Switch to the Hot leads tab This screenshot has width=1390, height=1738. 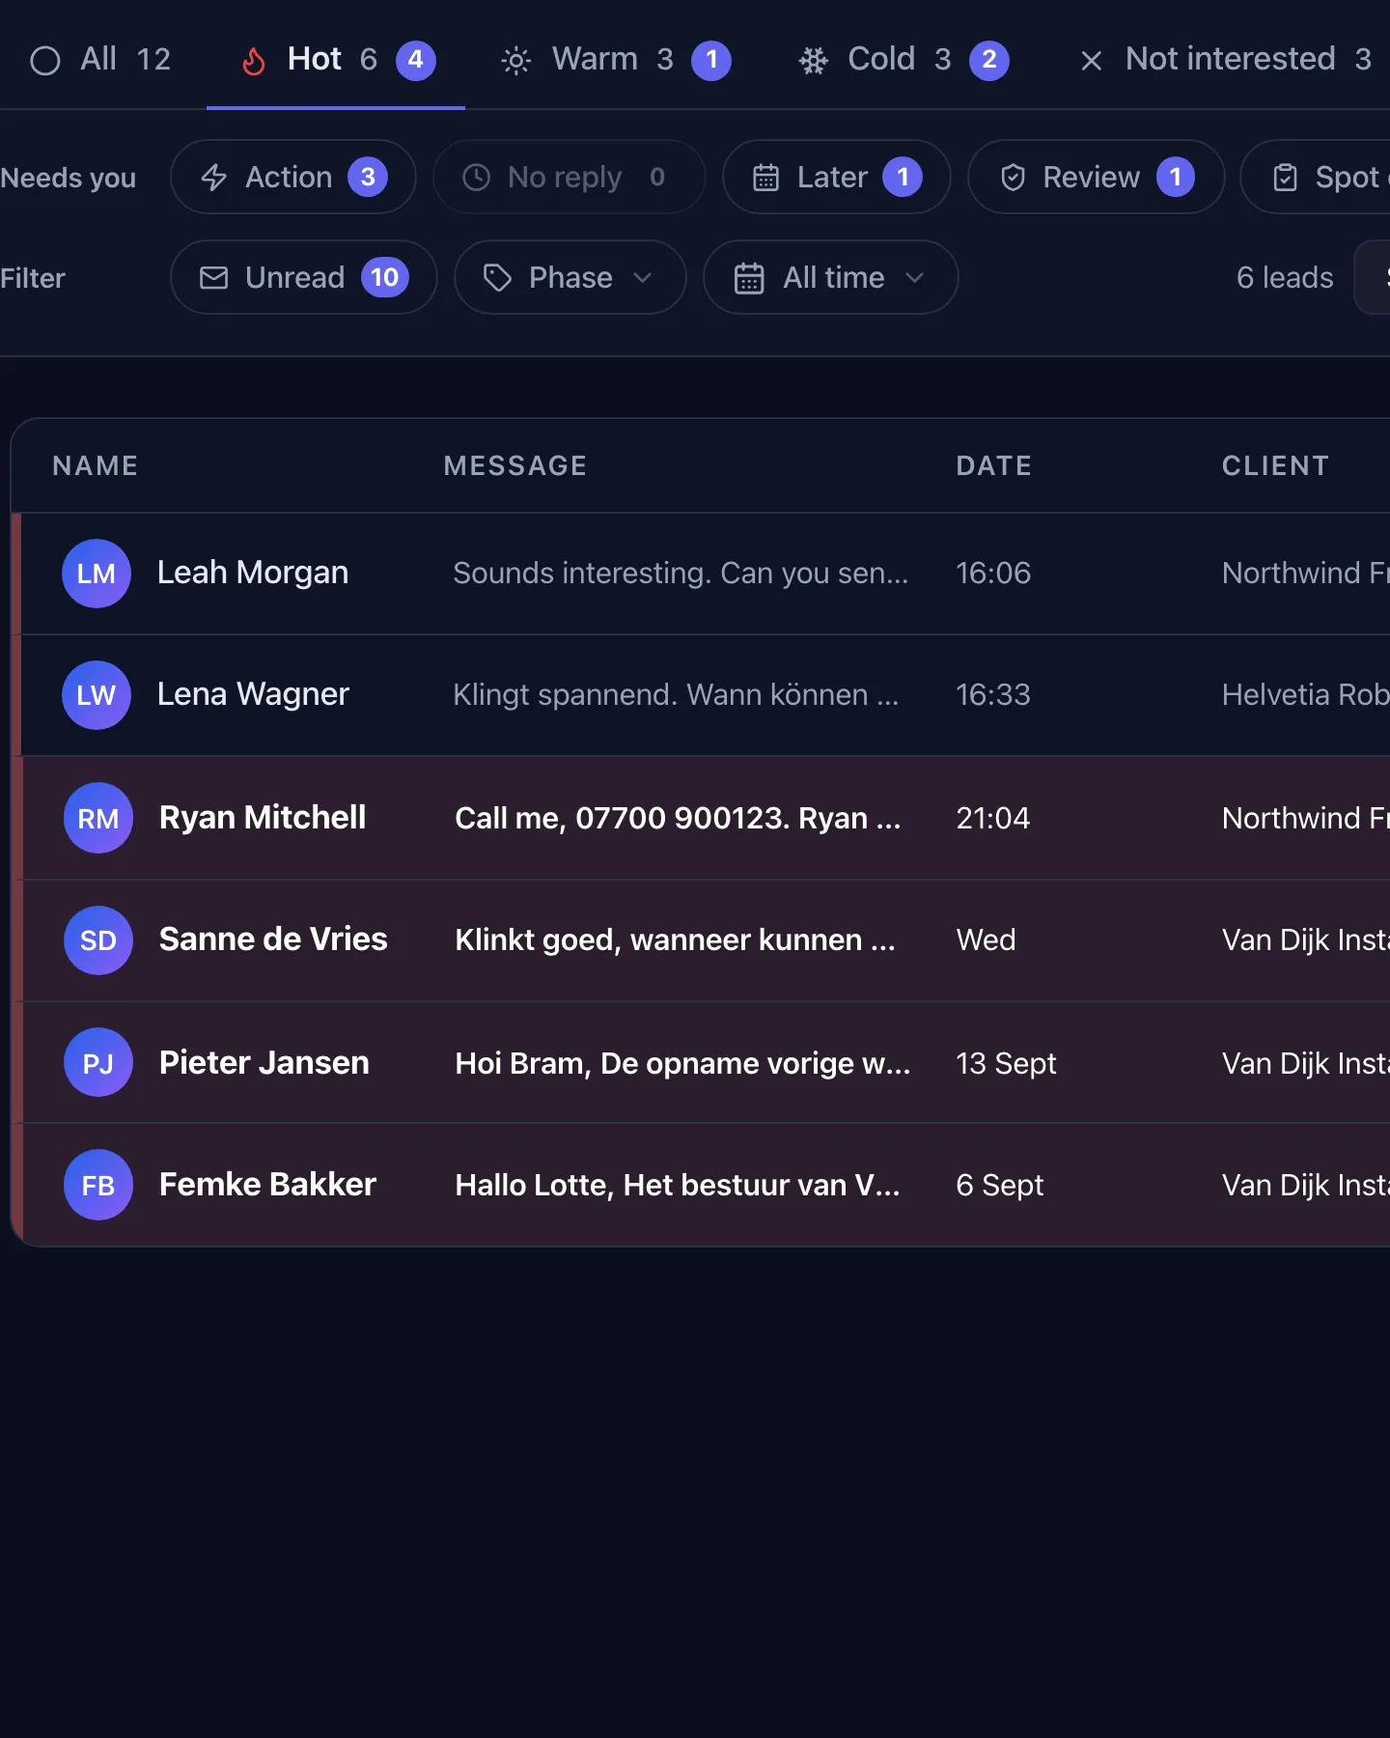[336, 60]
